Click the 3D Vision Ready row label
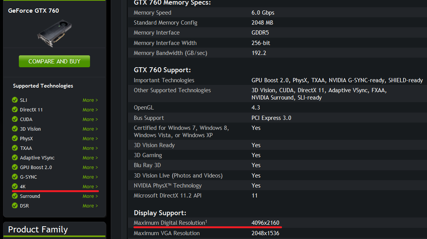The height and width of the screenshot is (239, 427). (154, 145)
